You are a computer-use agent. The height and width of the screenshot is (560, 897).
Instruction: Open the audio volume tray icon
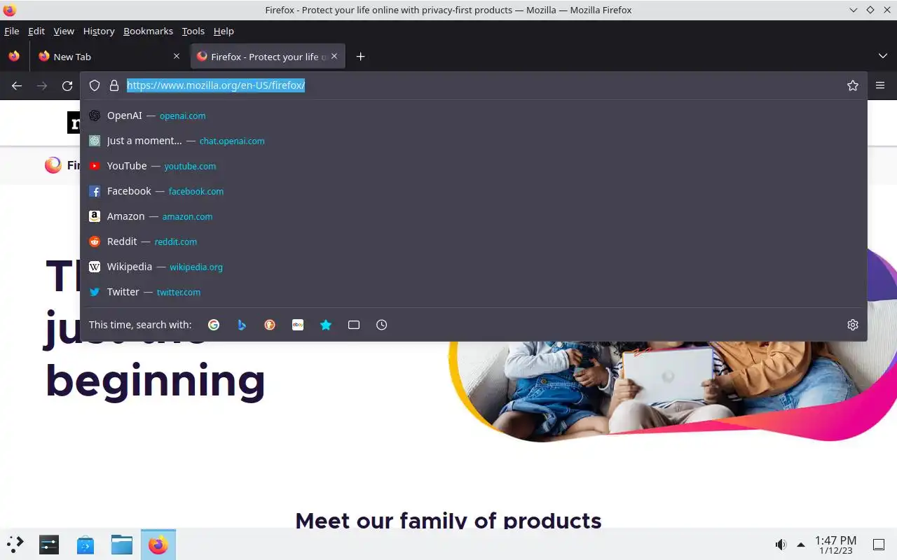click(781, 545)
